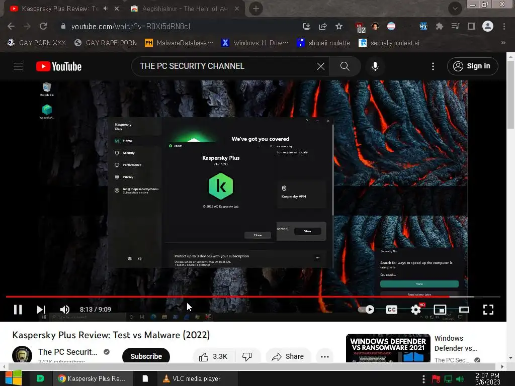Switch to theater mode
Image resolution: width=515 pixels, height=386 pixels.
coord(464,310)
